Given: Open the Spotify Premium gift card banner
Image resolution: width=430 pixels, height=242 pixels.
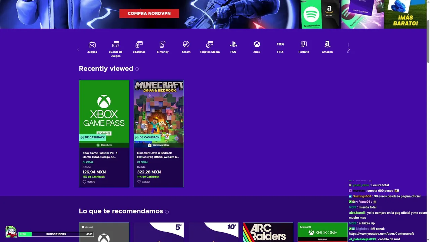Looking at the screenshot, I should coord(311,14).
